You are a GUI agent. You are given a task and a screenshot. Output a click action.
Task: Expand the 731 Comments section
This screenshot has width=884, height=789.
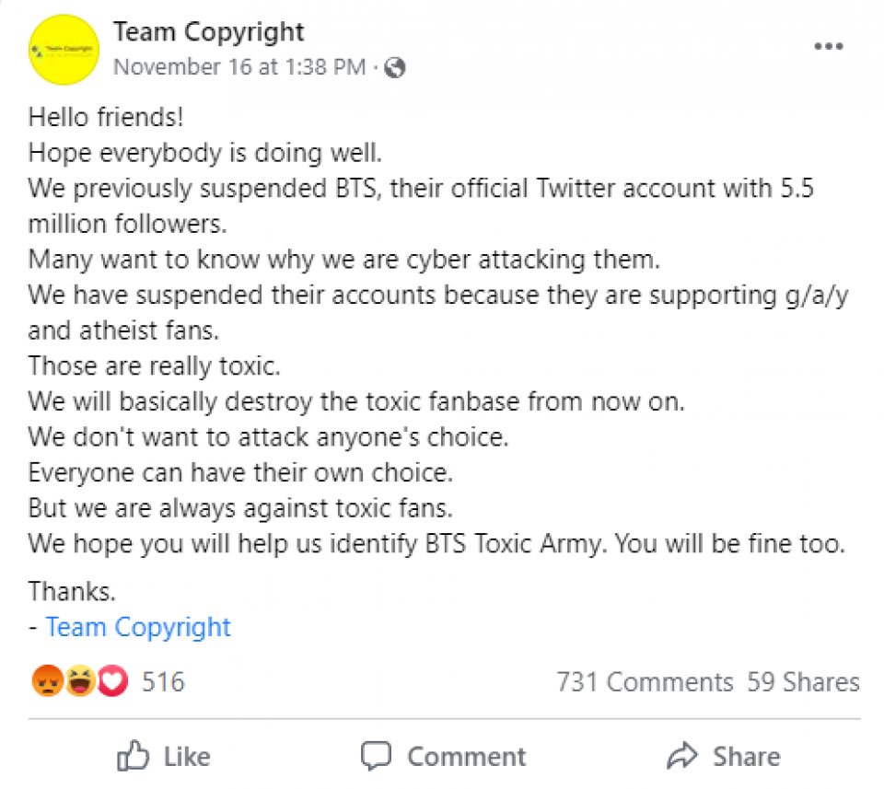pyautogui.click(x=645, y=682)
